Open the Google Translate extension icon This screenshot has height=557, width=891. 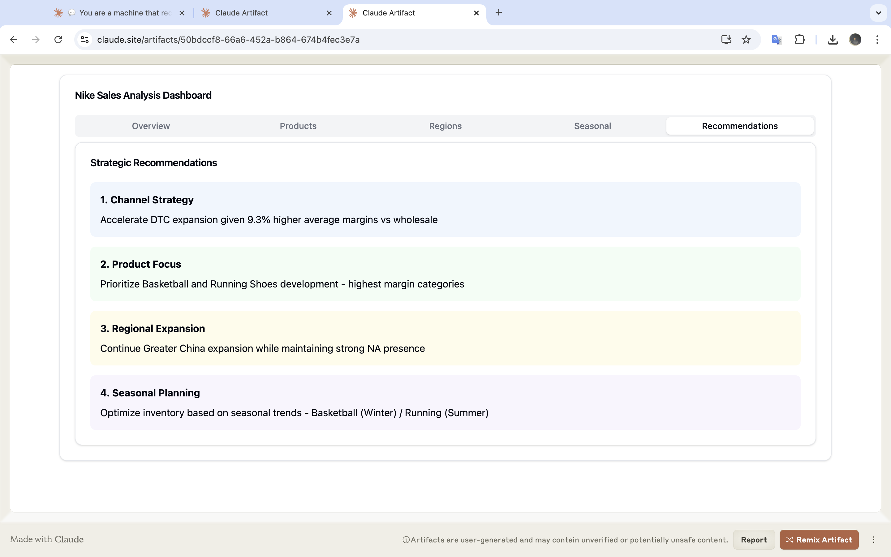click(777, 39)
